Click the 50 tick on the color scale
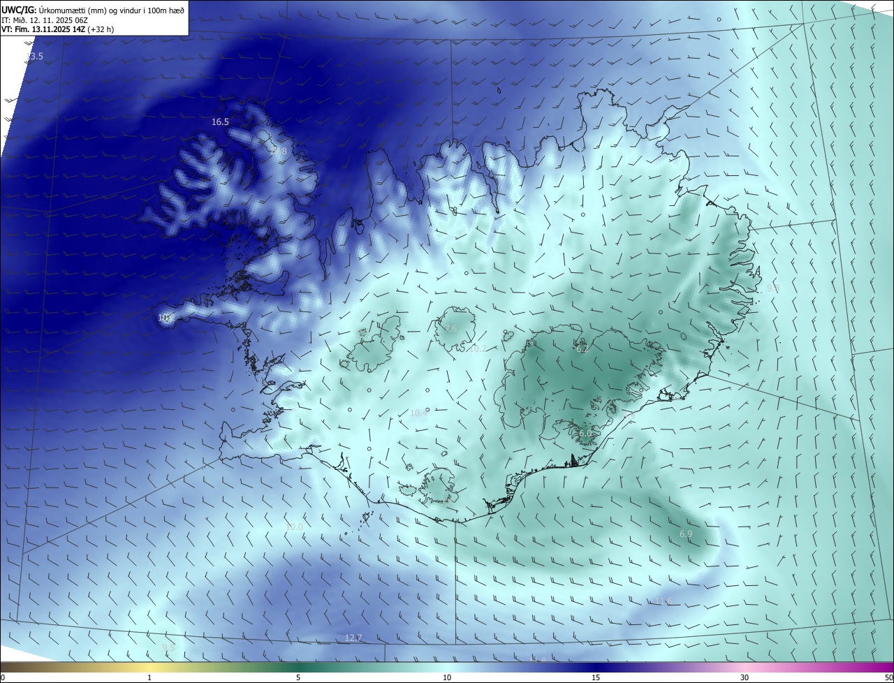This screenshot has width=894, height=683. click(x=888, y=677)
